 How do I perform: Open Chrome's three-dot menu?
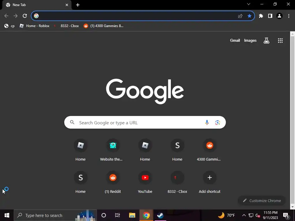point(289,16)
